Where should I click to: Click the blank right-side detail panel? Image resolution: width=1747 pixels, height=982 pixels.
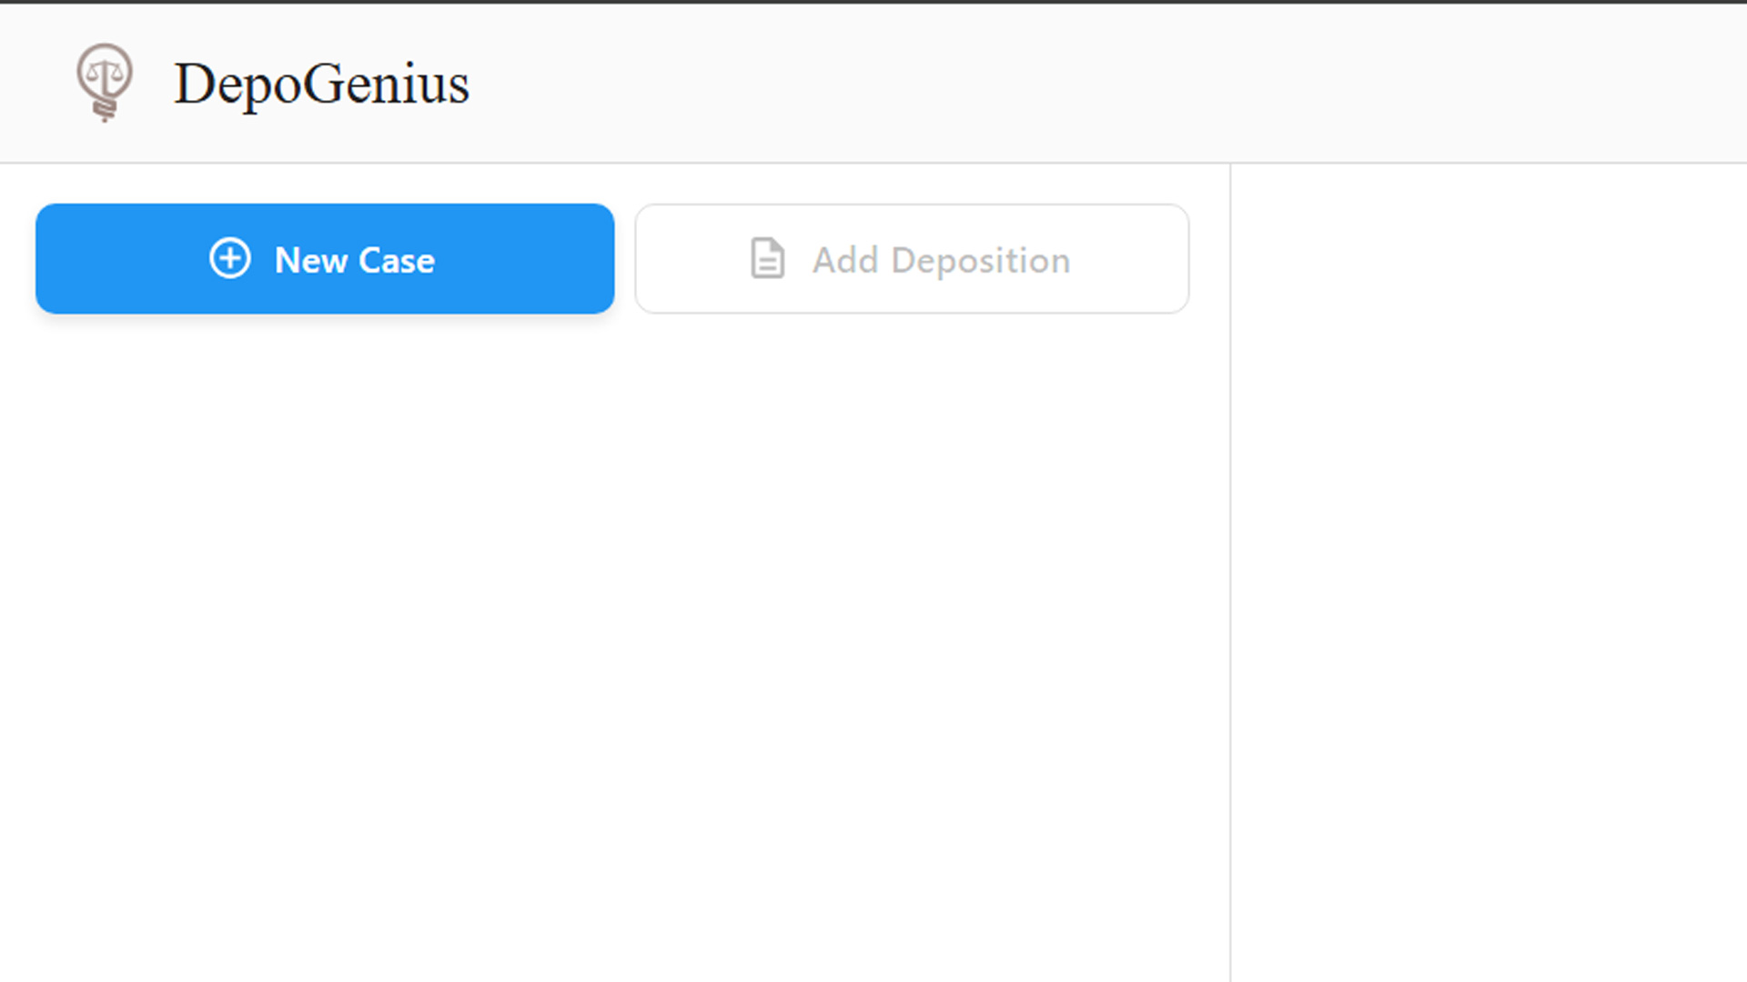coord(1489,573)
